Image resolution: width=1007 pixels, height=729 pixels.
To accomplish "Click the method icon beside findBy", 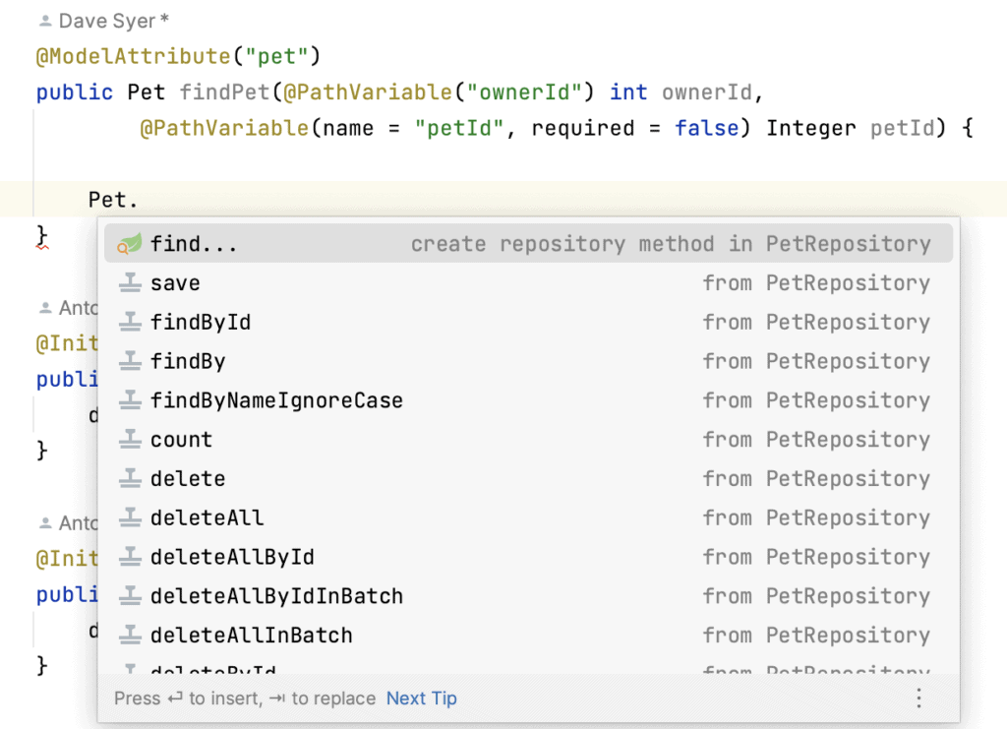I will tap(130, 362).
